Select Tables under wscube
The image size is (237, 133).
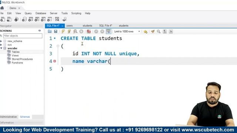(x=16, y=52)
